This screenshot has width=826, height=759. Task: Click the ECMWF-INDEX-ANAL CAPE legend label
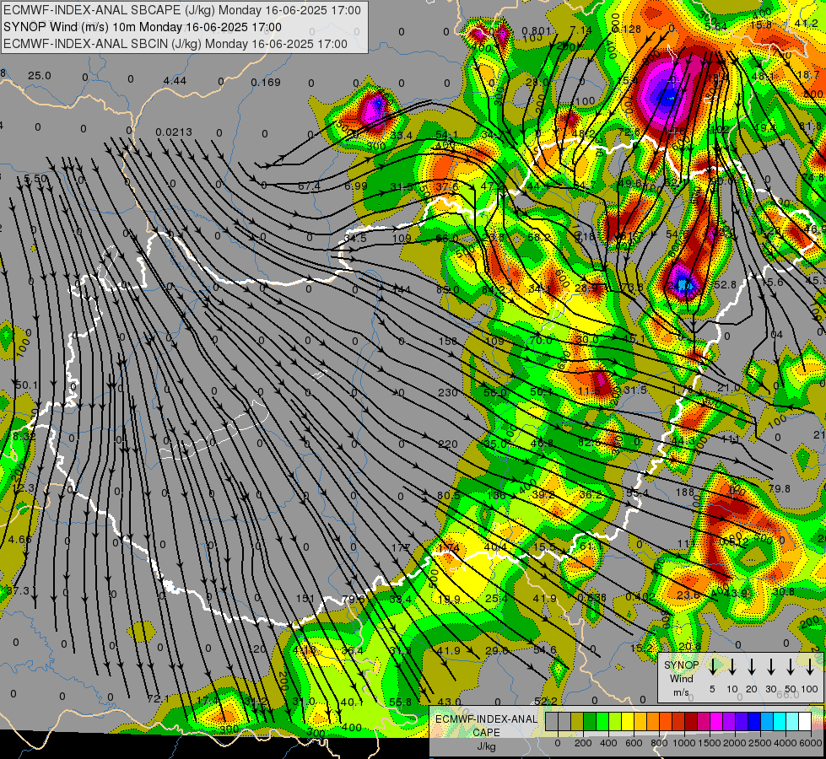pyautogui.click(x=486, y=725)
